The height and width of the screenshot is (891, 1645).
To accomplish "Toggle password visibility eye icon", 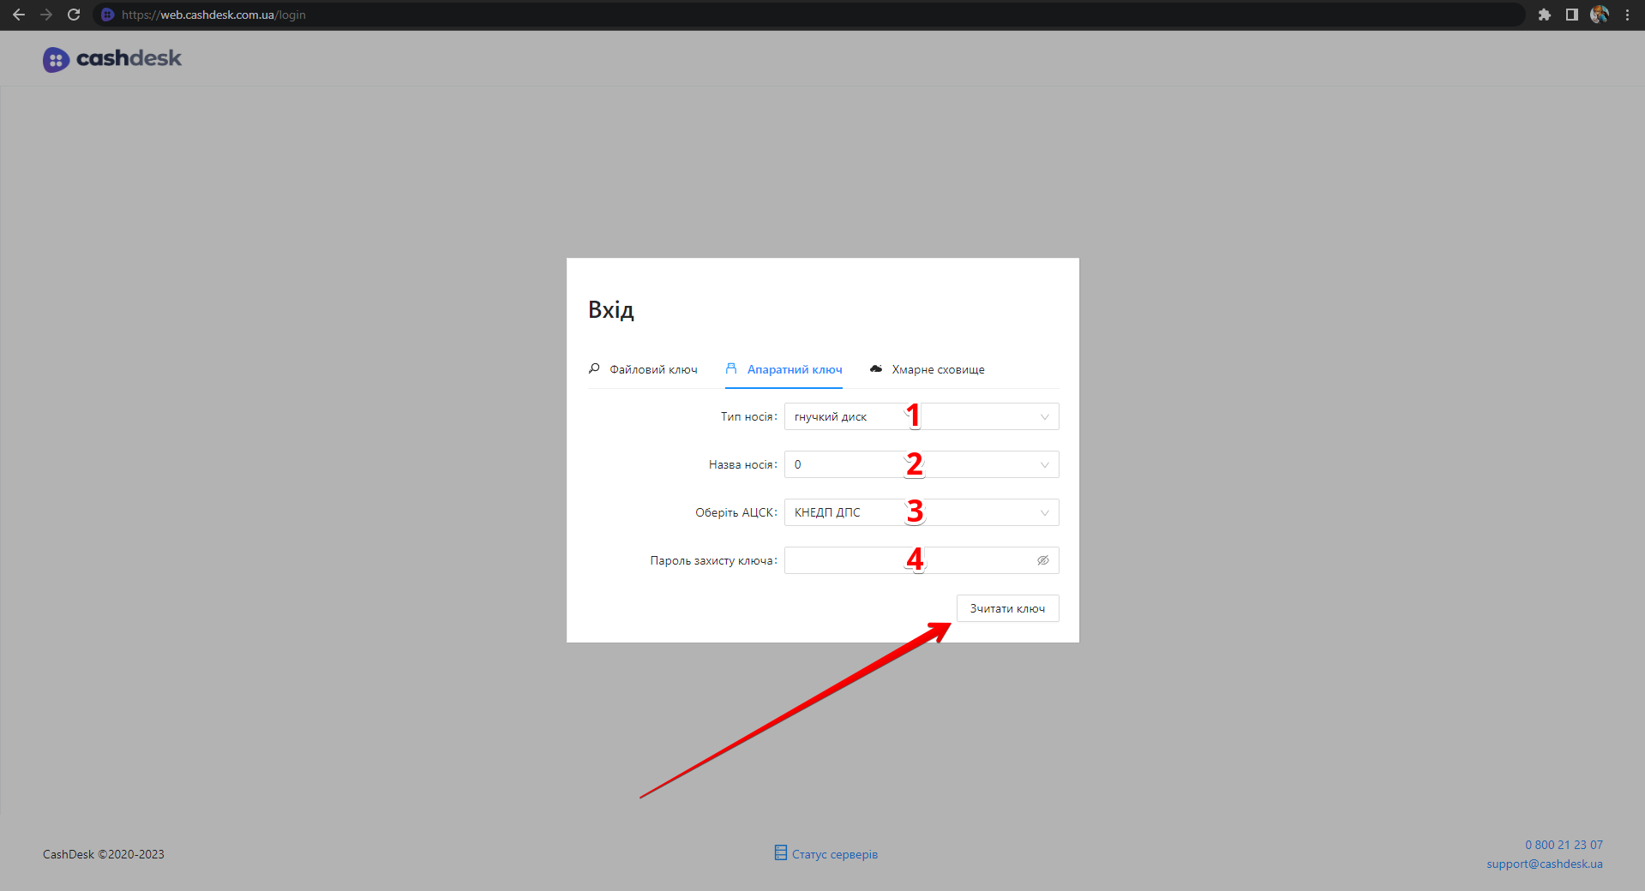I will 1042,560.
